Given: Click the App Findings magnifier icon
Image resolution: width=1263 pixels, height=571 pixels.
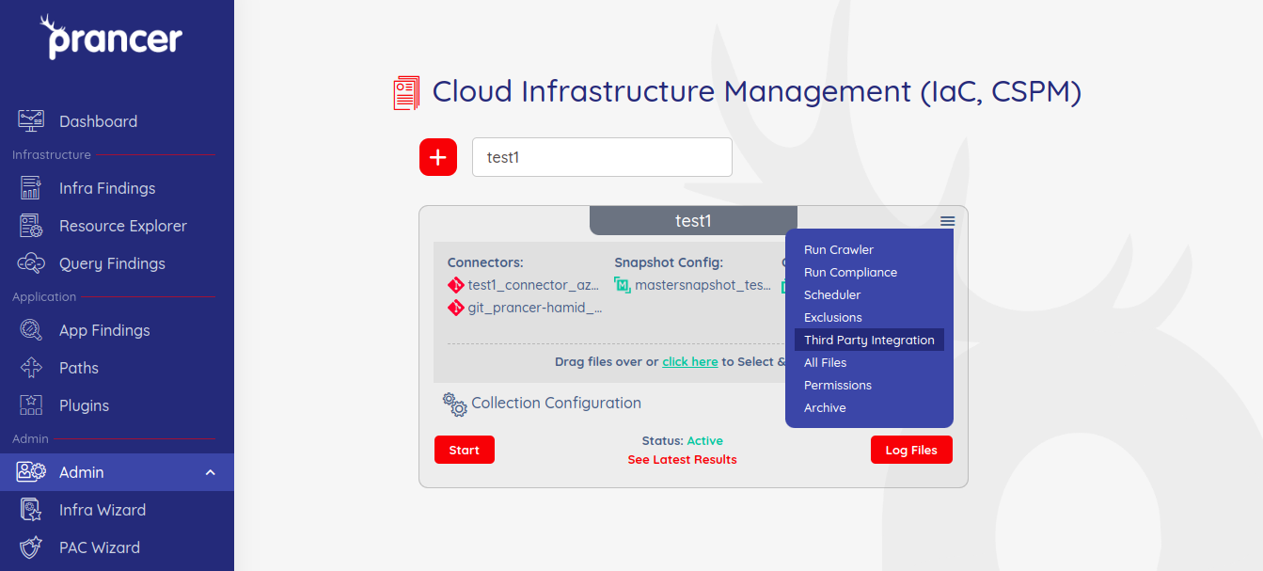Looking at the screenshot, I should pos(31,330).
